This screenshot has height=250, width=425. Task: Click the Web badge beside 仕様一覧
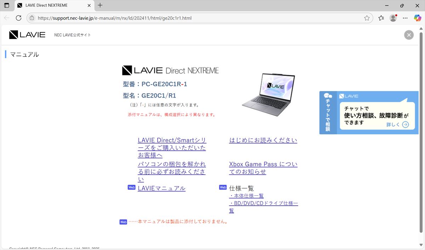pos(223,187)
